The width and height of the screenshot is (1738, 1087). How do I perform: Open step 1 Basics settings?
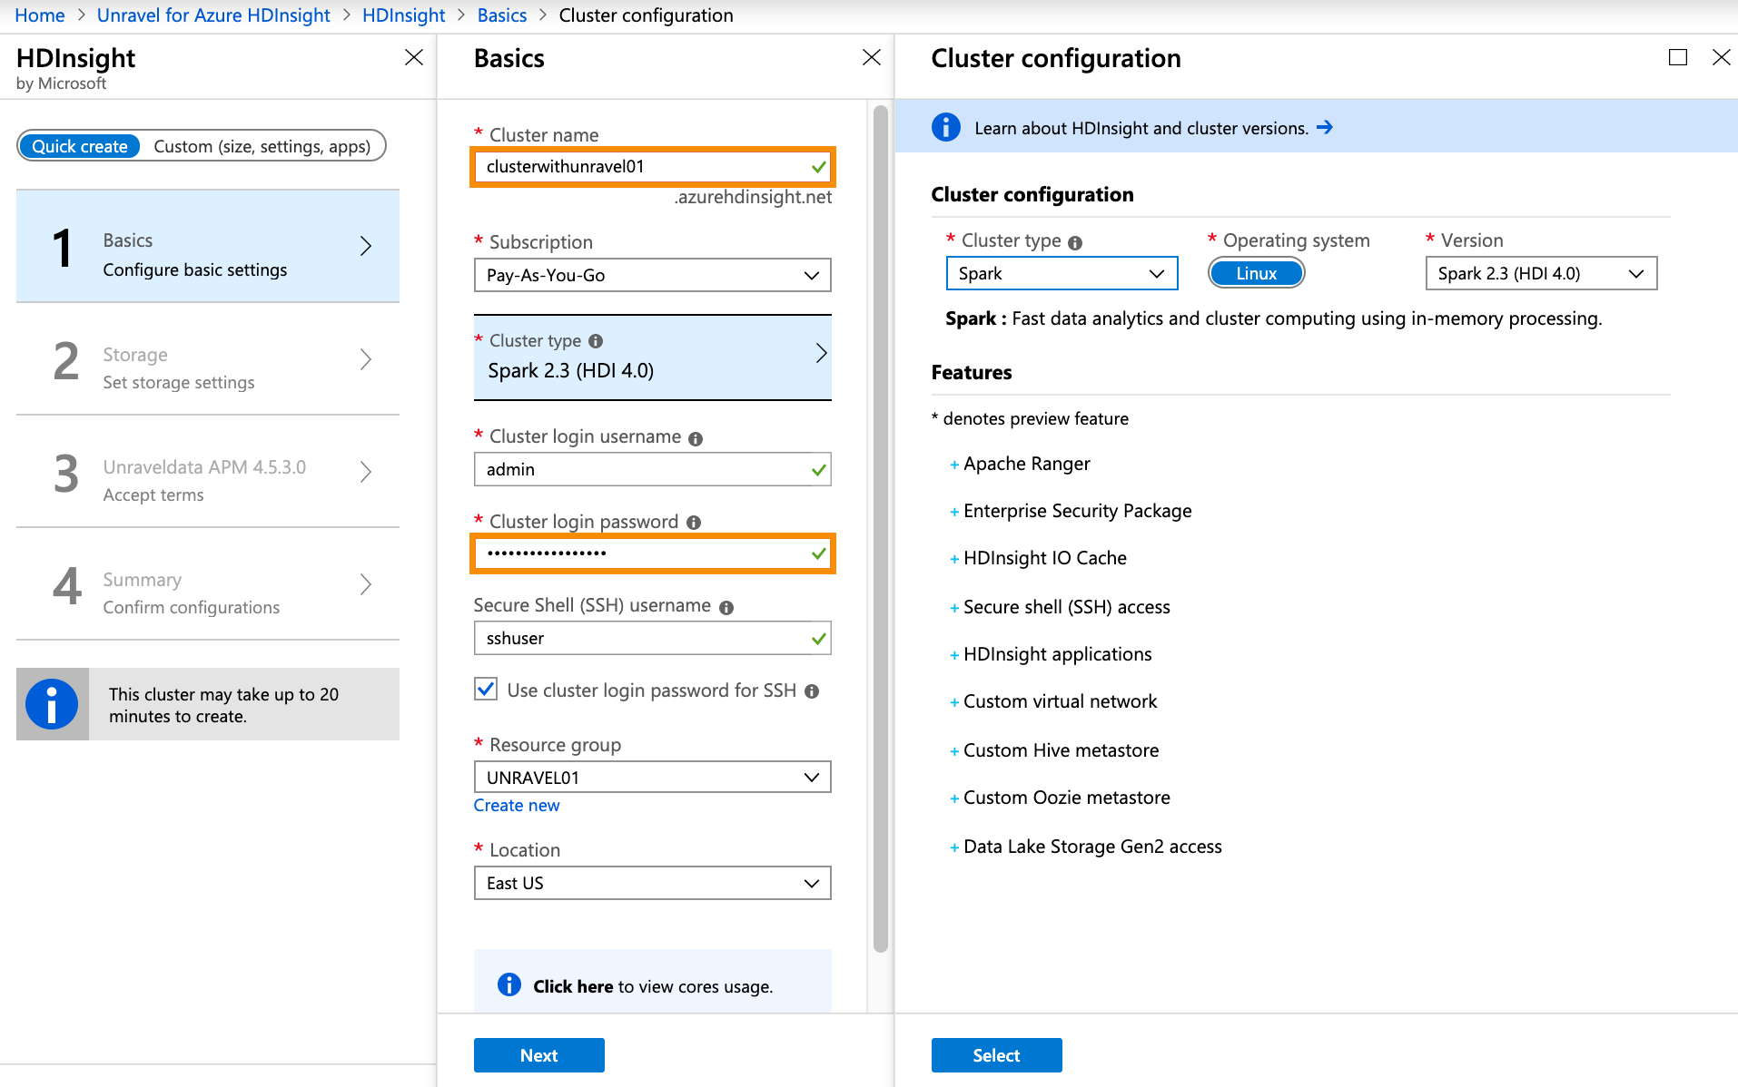(208, 246)
